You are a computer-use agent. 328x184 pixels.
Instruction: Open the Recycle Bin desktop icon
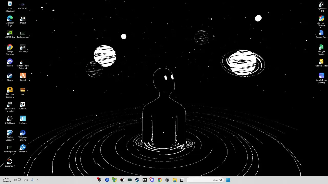click(10, 7)
